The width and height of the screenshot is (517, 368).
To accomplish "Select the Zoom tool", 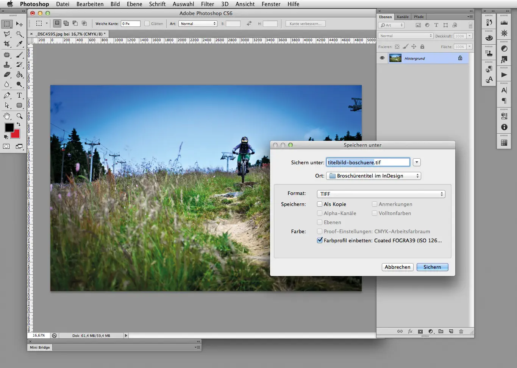I will tap(20, 116).
